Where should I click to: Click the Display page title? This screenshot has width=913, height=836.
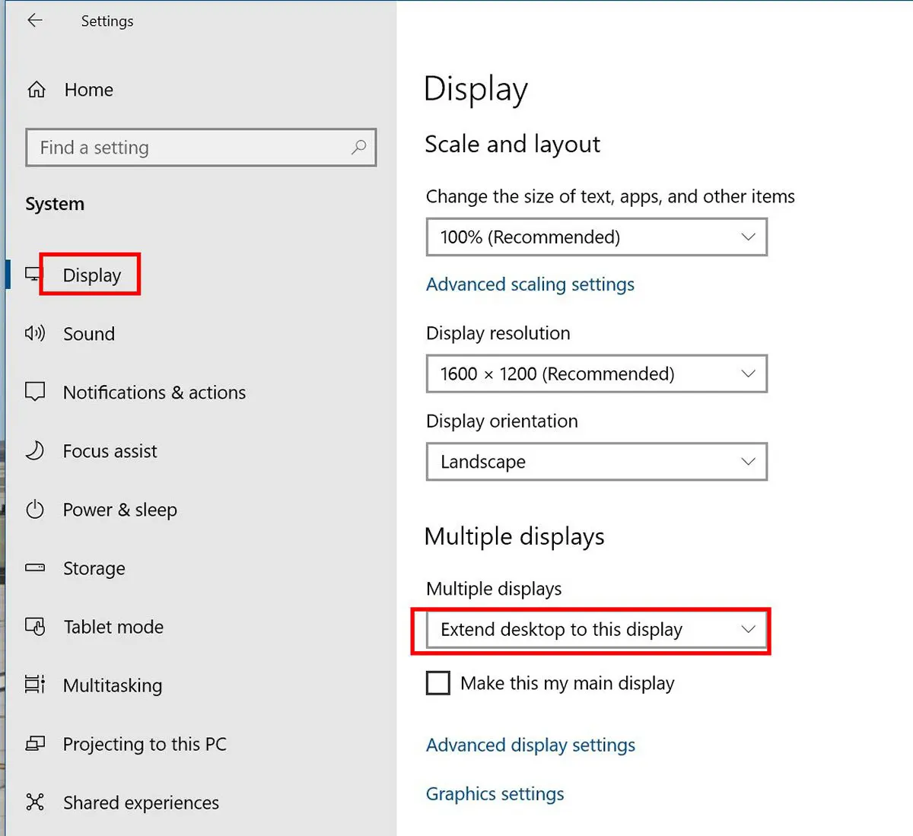coord(476,90)
